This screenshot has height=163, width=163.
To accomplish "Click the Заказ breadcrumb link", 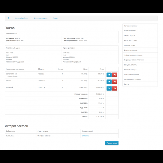I will [55, 18].
